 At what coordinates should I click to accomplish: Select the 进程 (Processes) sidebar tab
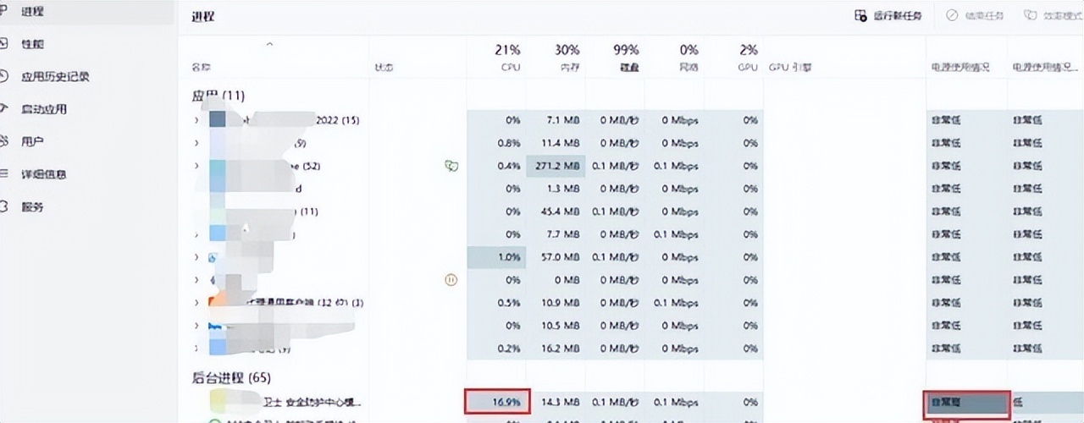(x=32, y=12)
